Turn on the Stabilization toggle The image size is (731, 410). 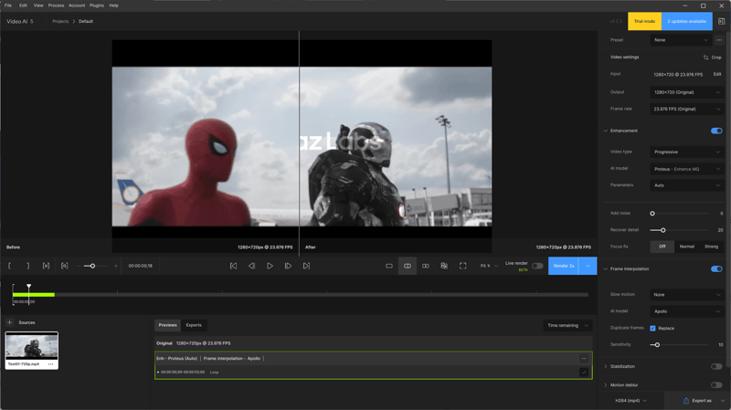[716, 366]
